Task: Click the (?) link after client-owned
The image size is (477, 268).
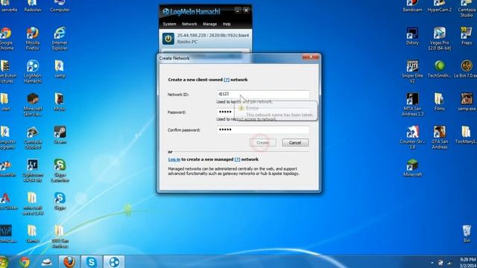Action: click(227, 80)
